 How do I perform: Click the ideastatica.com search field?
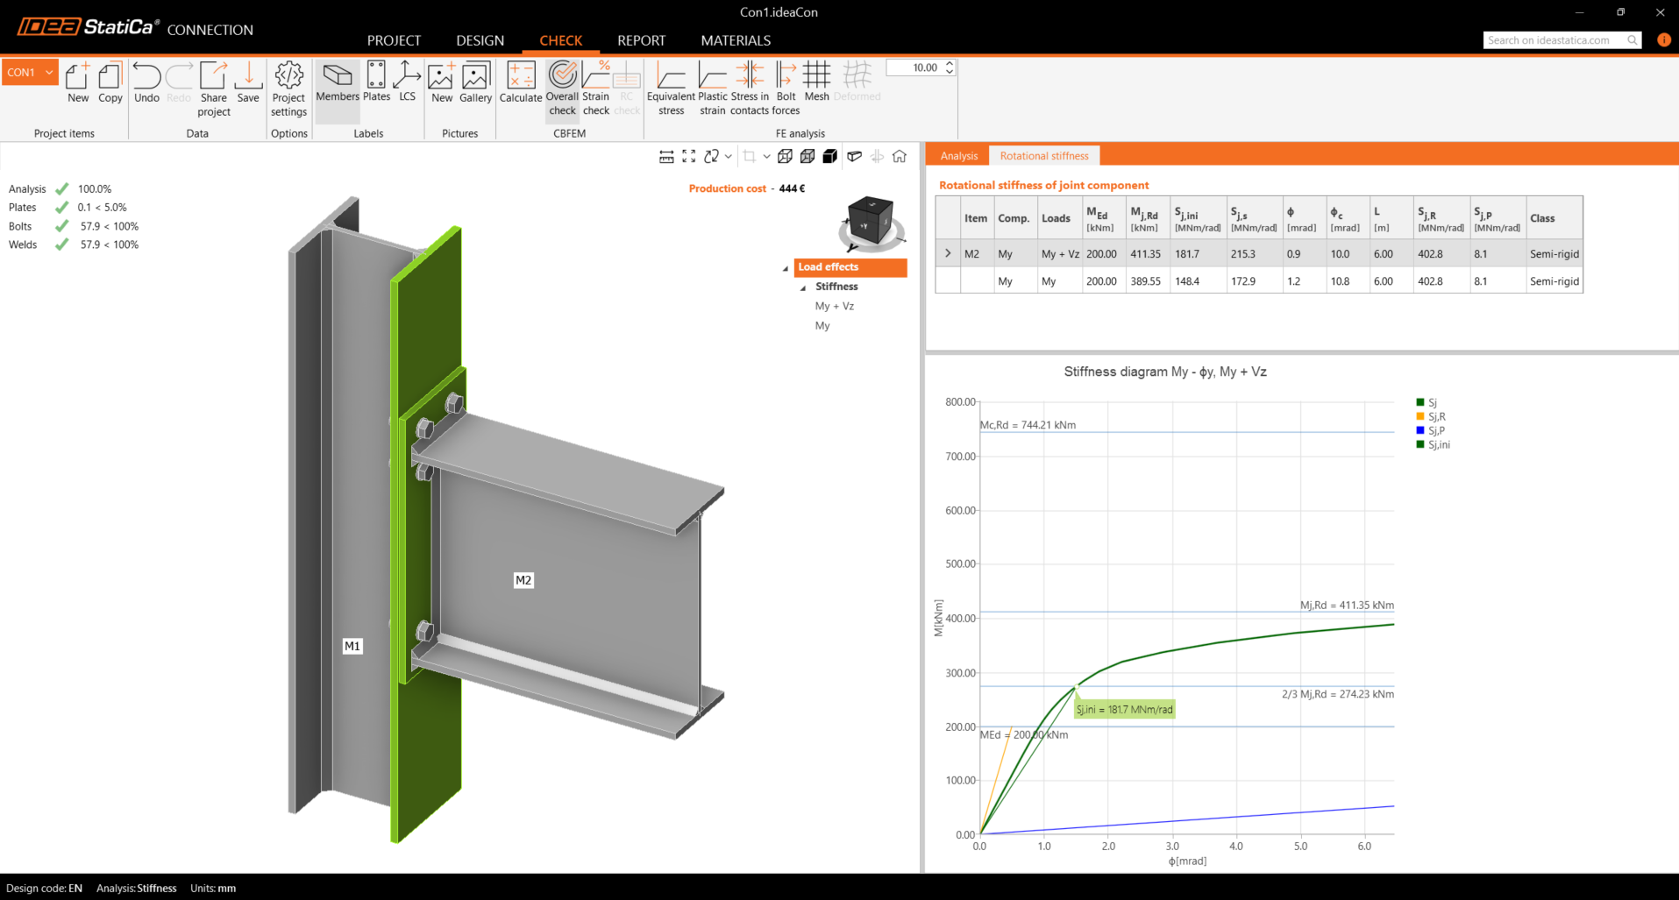pyautogui.click(x=1554, y=40)
